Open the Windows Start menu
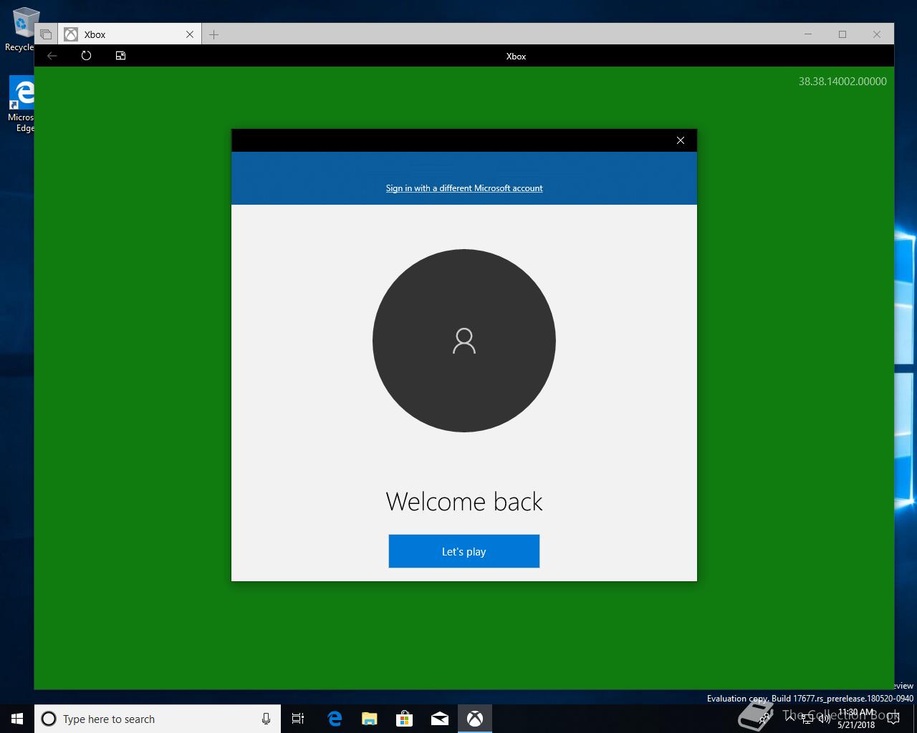The image size is (917, 733). pos(17,719)
